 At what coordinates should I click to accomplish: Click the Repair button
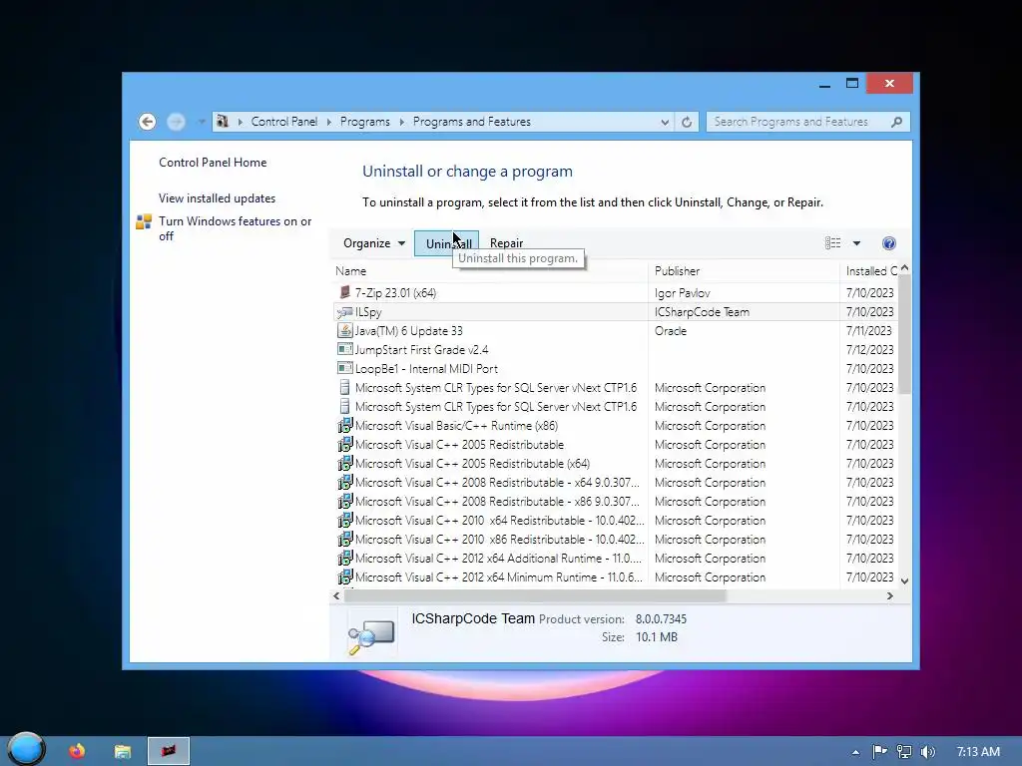[x=506, y=243]
